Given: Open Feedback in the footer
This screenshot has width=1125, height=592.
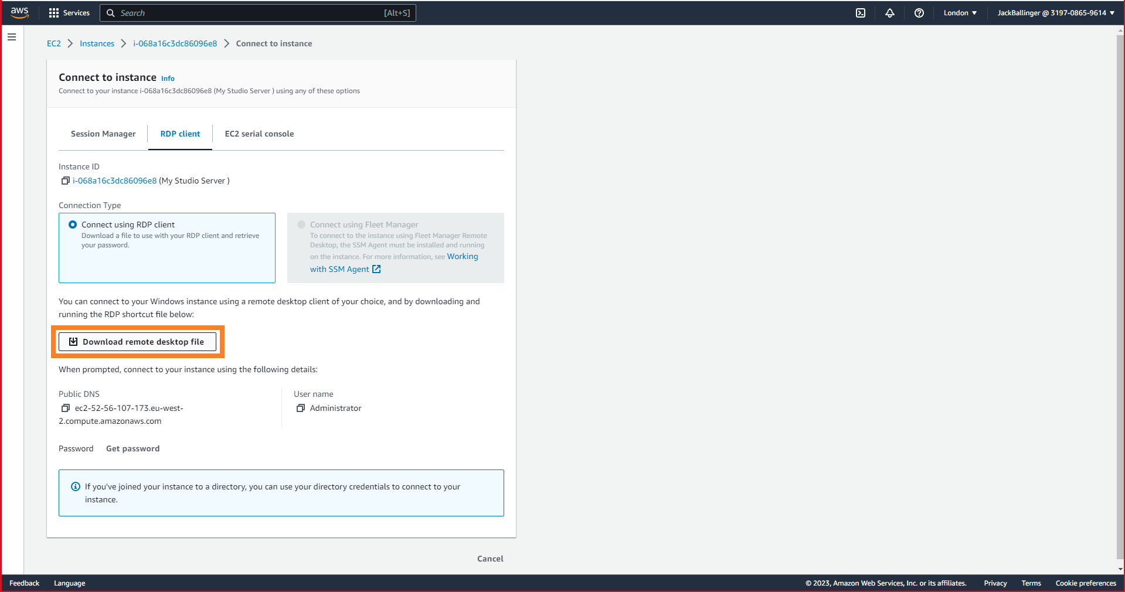Looking at the screenshot, I should [x=24, y=583].
